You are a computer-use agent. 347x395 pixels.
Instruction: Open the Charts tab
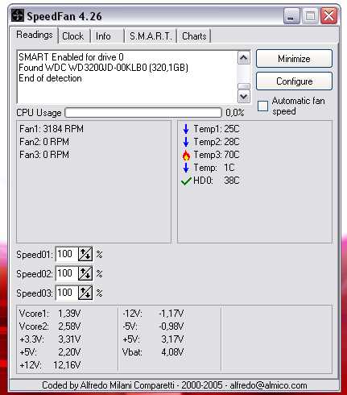tap(194, 36)
